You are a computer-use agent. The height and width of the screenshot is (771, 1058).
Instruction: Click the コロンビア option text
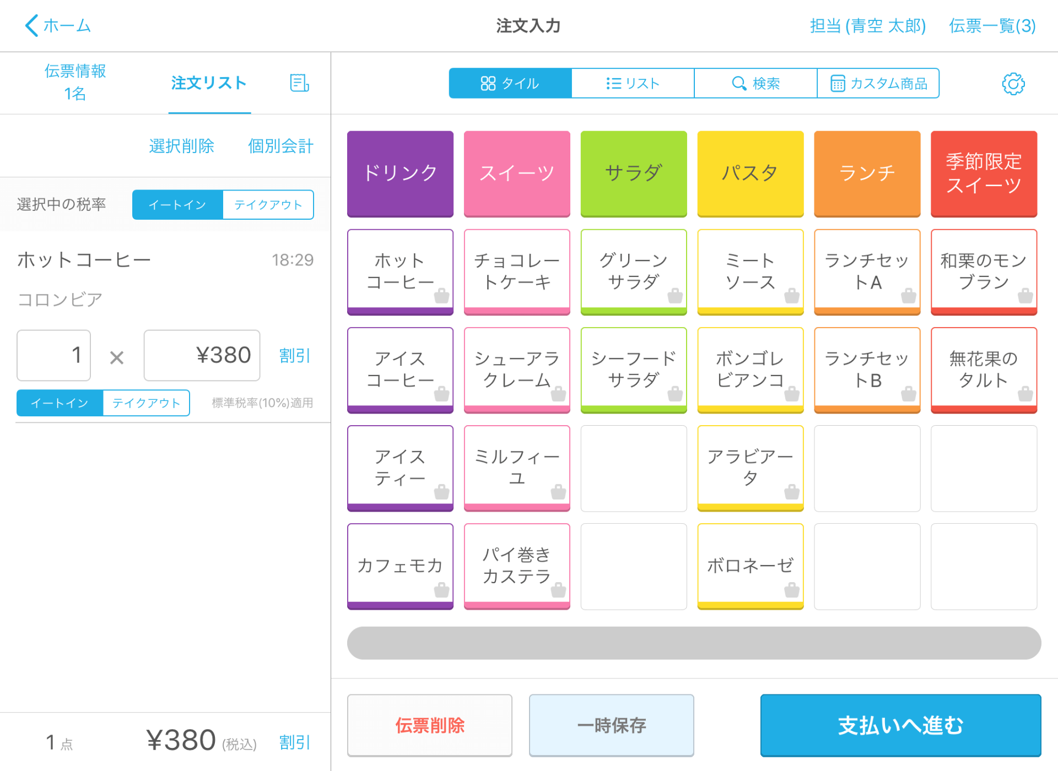tap(60, 299)
